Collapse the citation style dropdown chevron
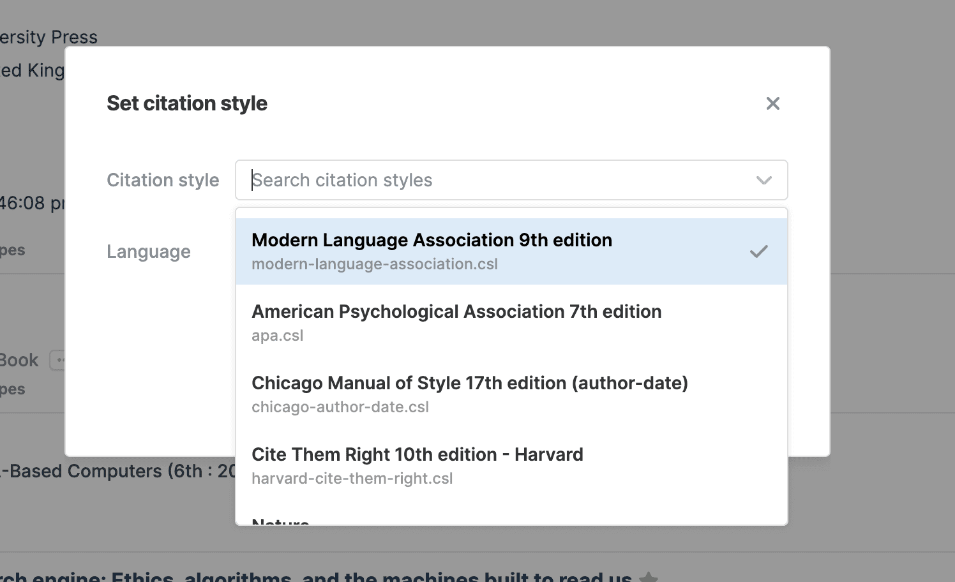 (x=763, y=181)
